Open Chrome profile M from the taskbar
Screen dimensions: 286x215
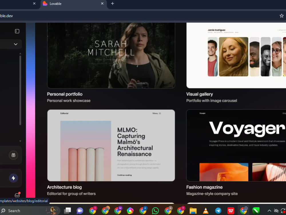(118, 210)
